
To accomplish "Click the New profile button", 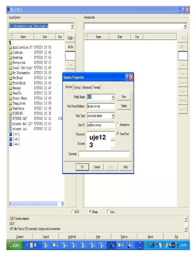I will click(x=124, y=97).
